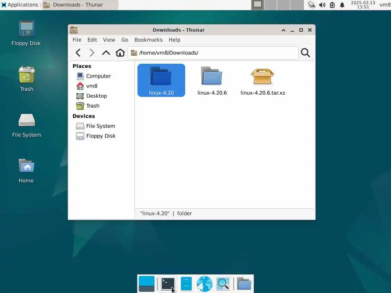The height and width of the screenshot is (293, 391).
Task: Click the battery power tray icon
Action: pos(332,5)
